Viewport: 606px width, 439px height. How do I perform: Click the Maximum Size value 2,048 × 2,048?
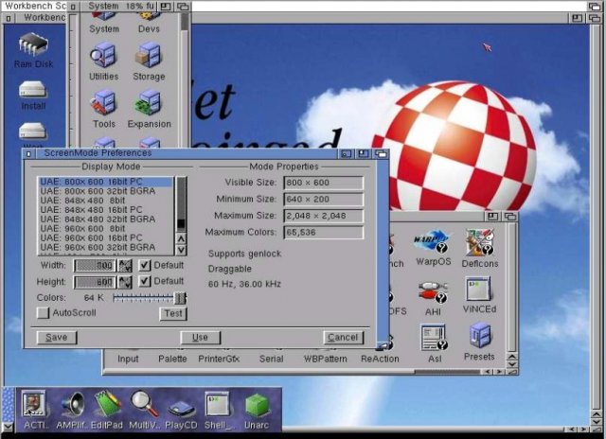point(324,216)
